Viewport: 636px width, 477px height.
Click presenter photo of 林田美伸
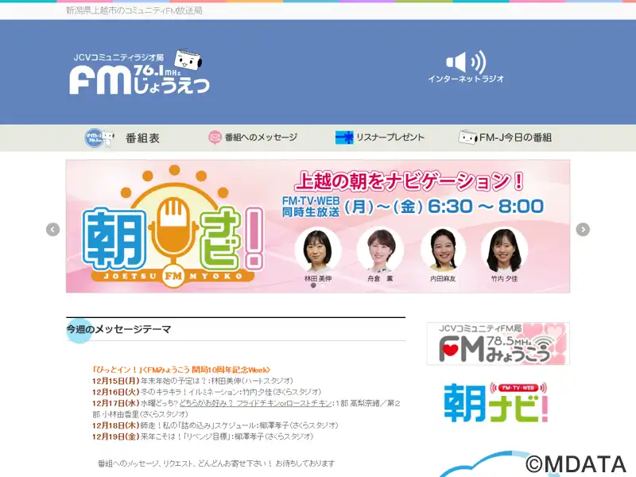(x=318, y=250)
